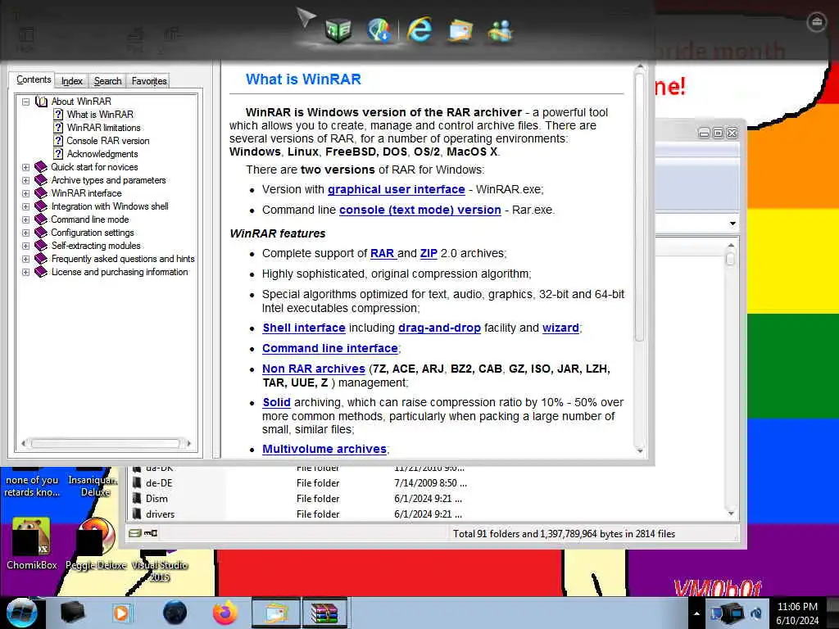Switch to the Contents tab

pos(33,79)
